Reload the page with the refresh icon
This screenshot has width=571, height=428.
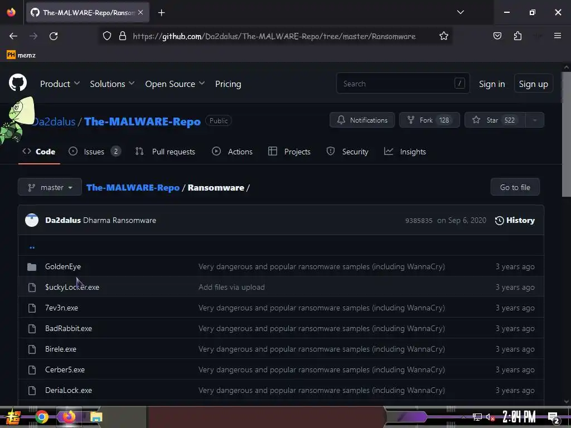tap(54, 36)
